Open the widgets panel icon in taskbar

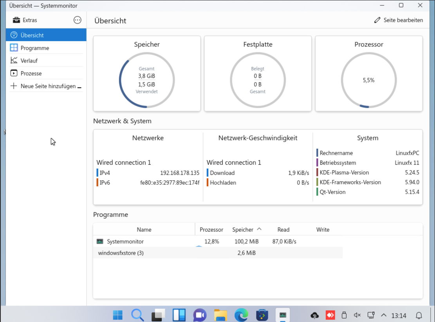tap(179, 315)
